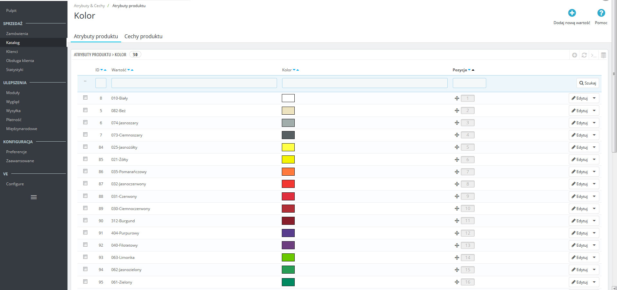Image resolution: width=617 pixels, height=290 pixels.
Task: Expand Edytuj dropdown for 061-Zielony
Action: (595, 282)
